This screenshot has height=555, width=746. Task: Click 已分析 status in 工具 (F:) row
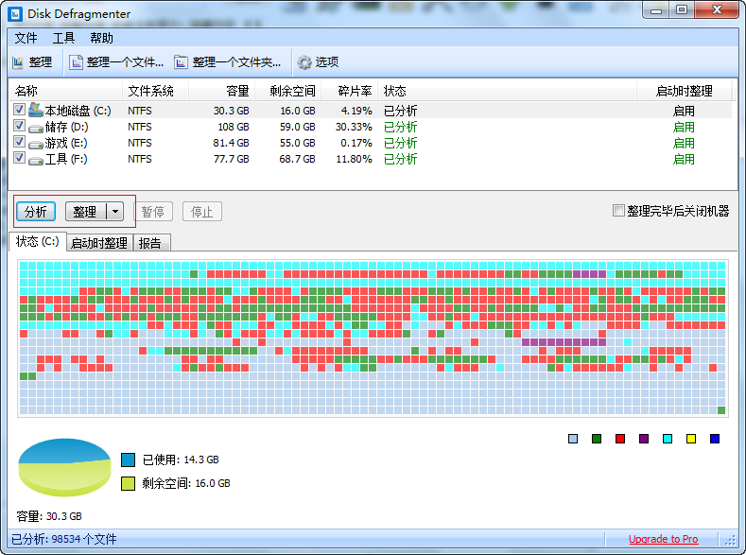coord(401,160)
